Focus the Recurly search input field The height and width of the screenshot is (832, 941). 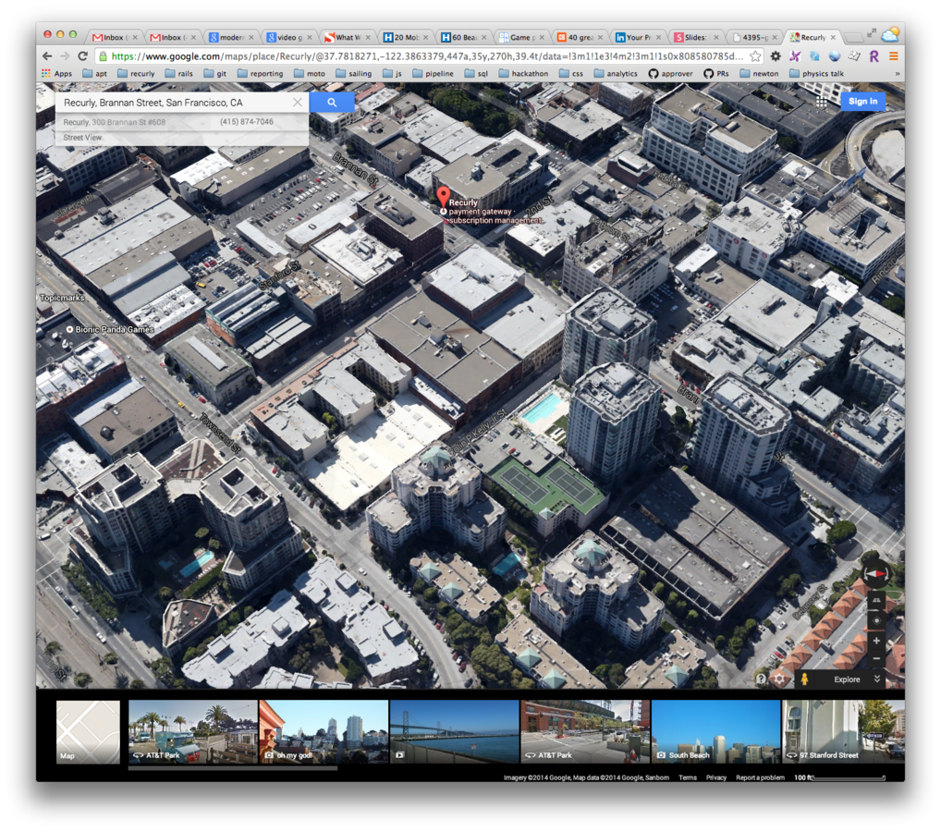176,103
